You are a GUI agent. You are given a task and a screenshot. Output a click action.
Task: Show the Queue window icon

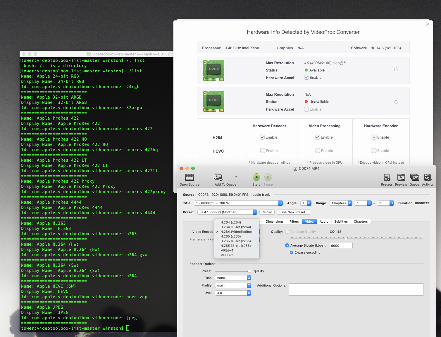click(x=414, y=177)
